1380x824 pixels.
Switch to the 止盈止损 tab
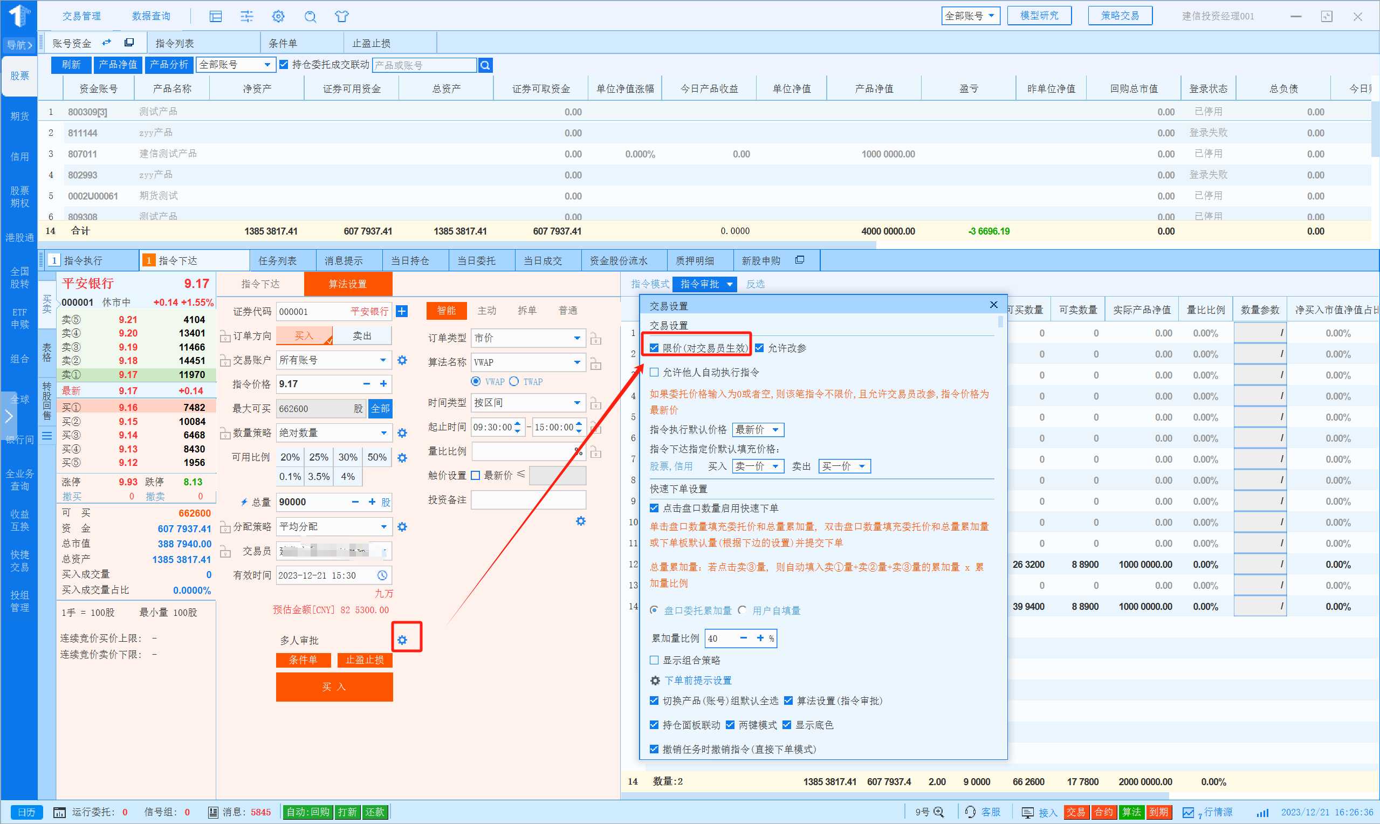click(372, 43)
